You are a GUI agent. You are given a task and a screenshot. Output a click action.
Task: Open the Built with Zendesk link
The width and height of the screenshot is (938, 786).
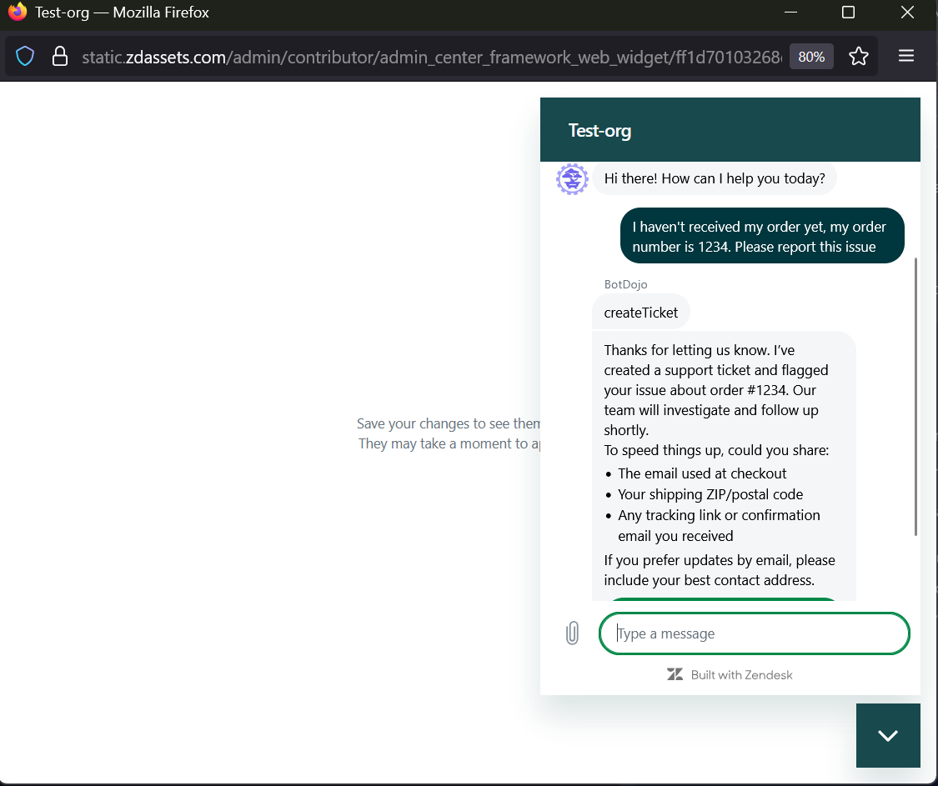coord(741,674)
